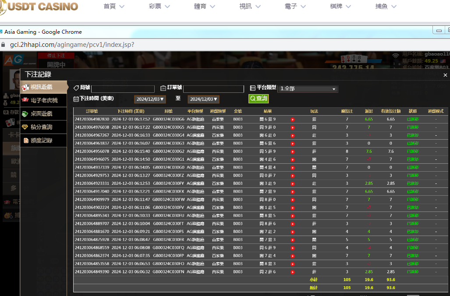Click the lock icon in address bar
Screen dimensions: 450x296
4,45
